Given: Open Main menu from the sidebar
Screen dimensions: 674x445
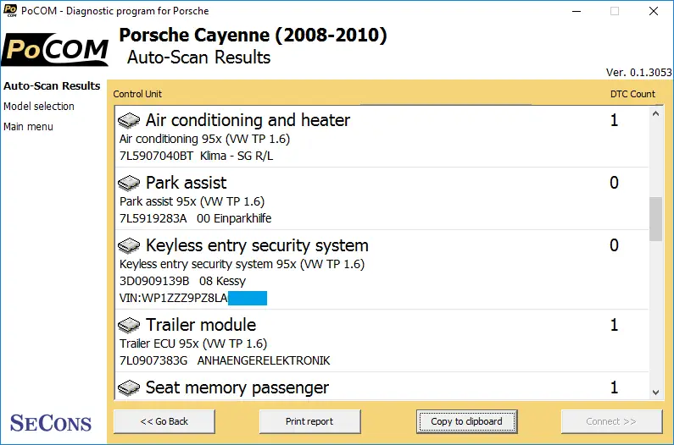Looking at the screenshot, I should click(28, 127).
